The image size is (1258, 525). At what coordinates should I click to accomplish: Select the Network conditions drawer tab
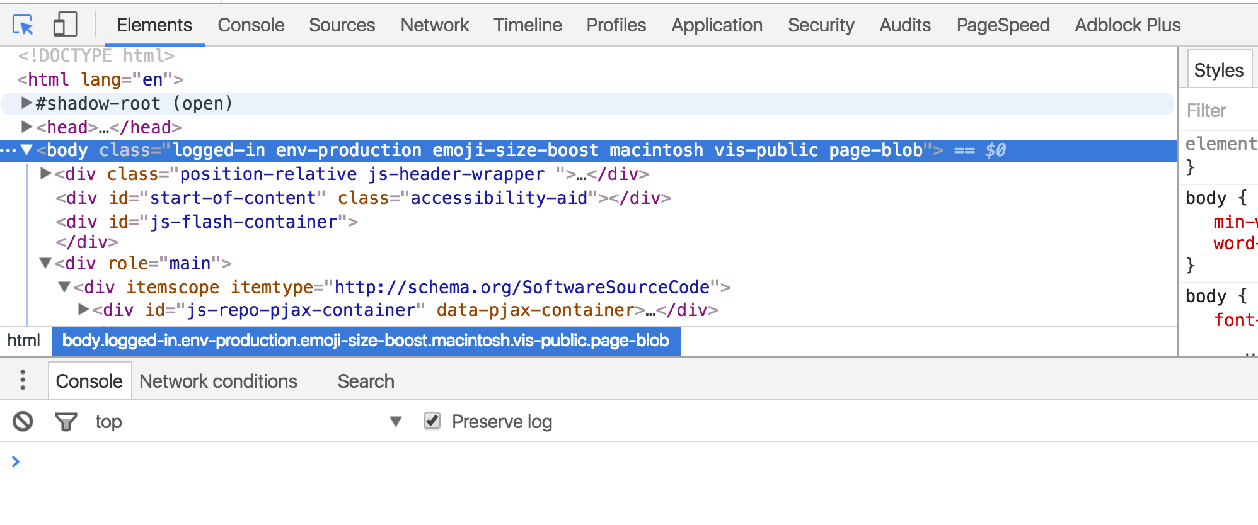[x=218, y=381]
